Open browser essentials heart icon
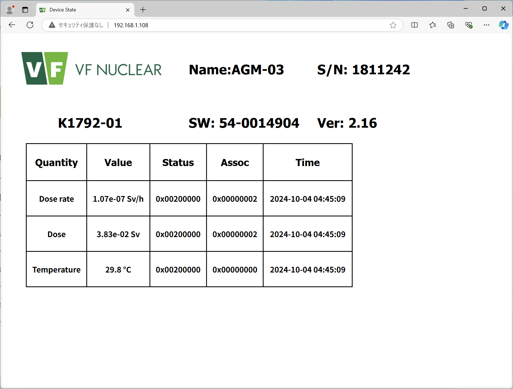 (x=469, y=25)
